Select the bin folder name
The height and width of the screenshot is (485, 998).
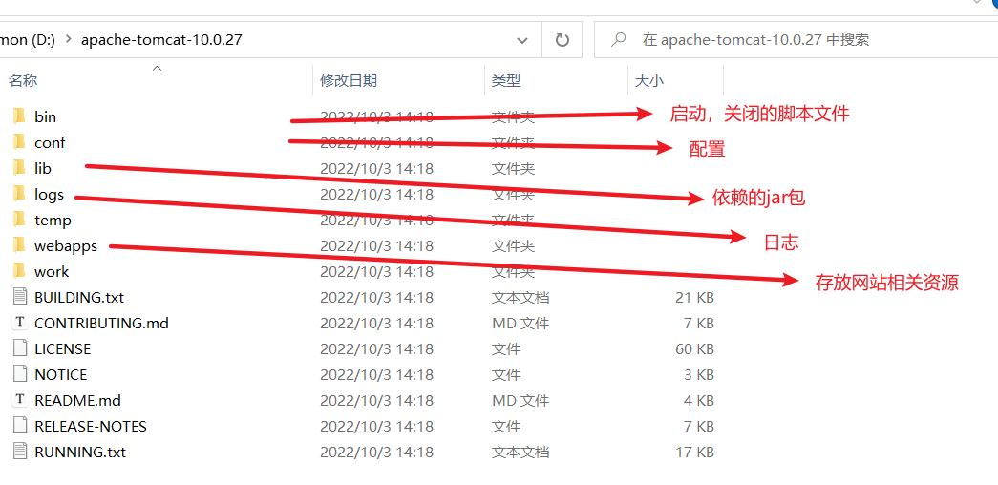point(45,117)
